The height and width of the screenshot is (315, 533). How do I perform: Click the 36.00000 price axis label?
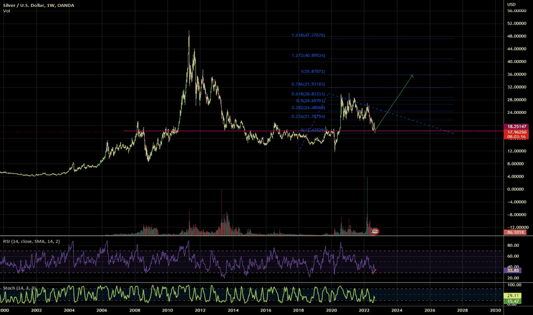click(x=516, y=74)
